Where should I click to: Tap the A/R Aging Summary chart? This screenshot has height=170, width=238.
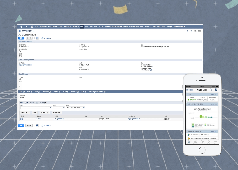[202, 117]
